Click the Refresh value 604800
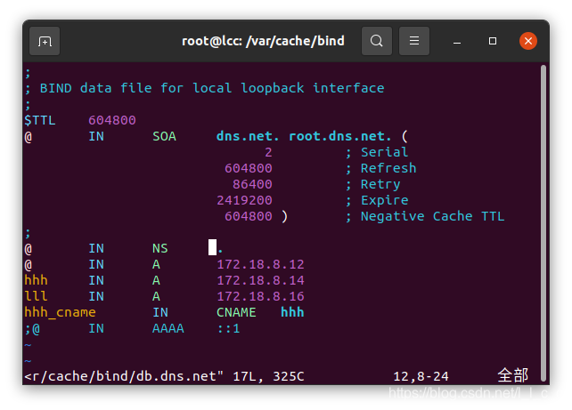The image size is (572, 410). [x=249, y=168]
